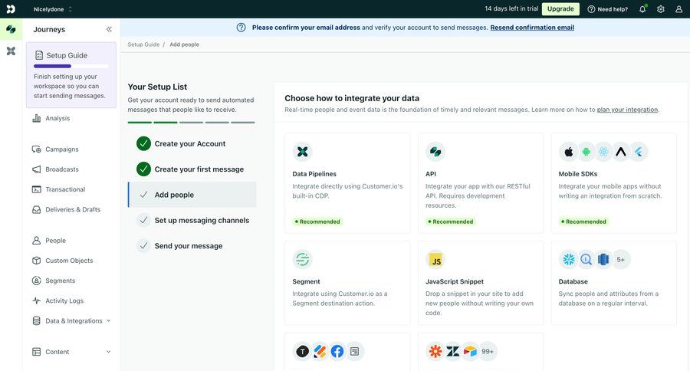Click the Upgrade button
Screen dimensions: 690x371
pos(560,8)
